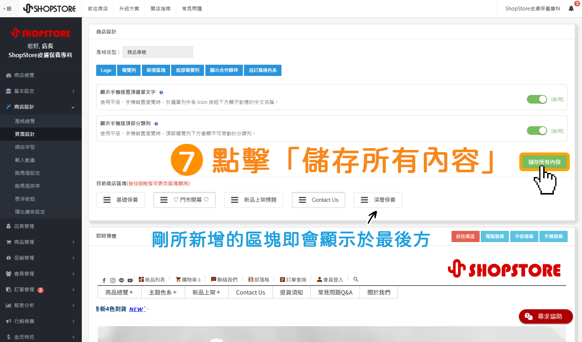Save with 儲存所有內容 button

(x=544, y=162)
